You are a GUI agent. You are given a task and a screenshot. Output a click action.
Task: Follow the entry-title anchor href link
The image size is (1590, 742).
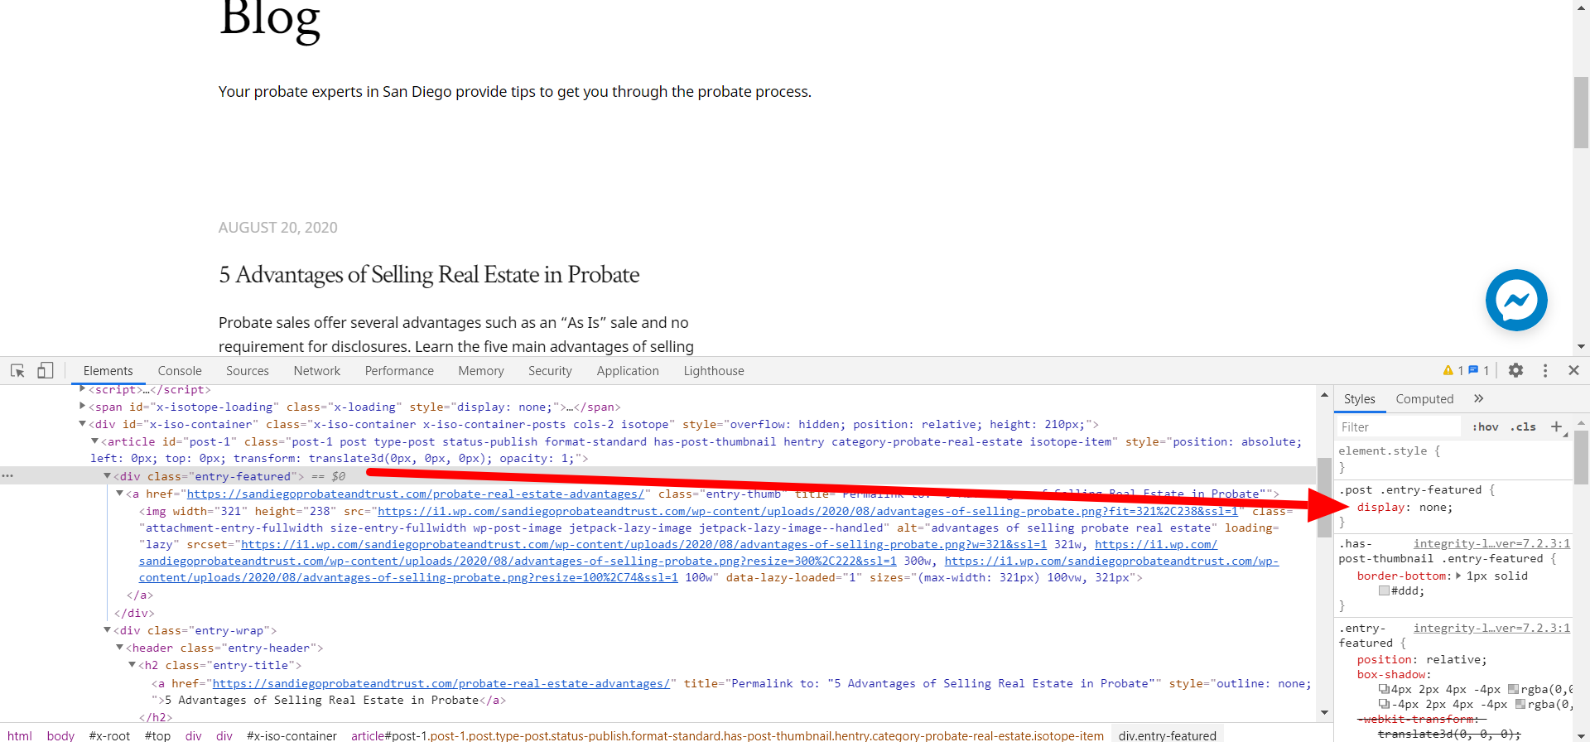pos(441,683)
